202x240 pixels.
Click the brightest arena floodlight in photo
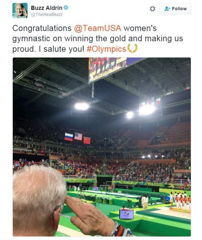tap(147, 109)
